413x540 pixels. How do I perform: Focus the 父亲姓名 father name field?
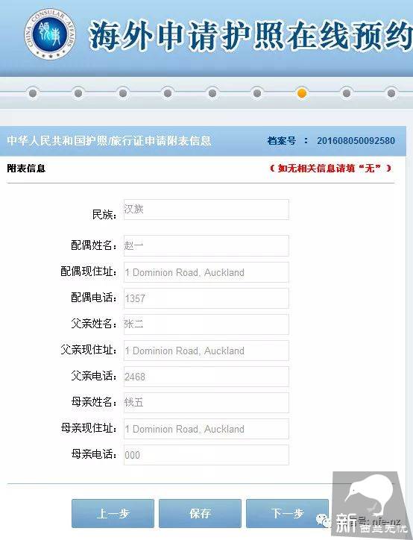click(206, 324)
